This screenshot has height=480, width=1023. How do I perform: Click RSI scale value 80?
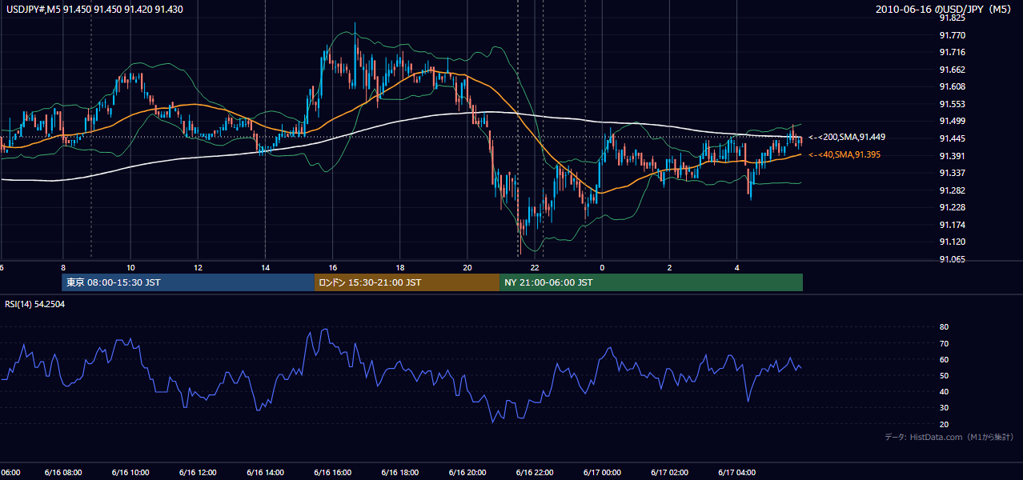pos(945,327)
